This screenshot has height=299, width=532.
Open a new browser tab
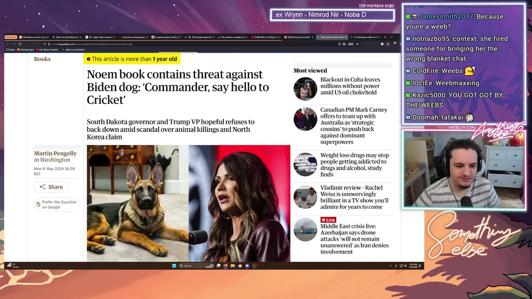385,37
